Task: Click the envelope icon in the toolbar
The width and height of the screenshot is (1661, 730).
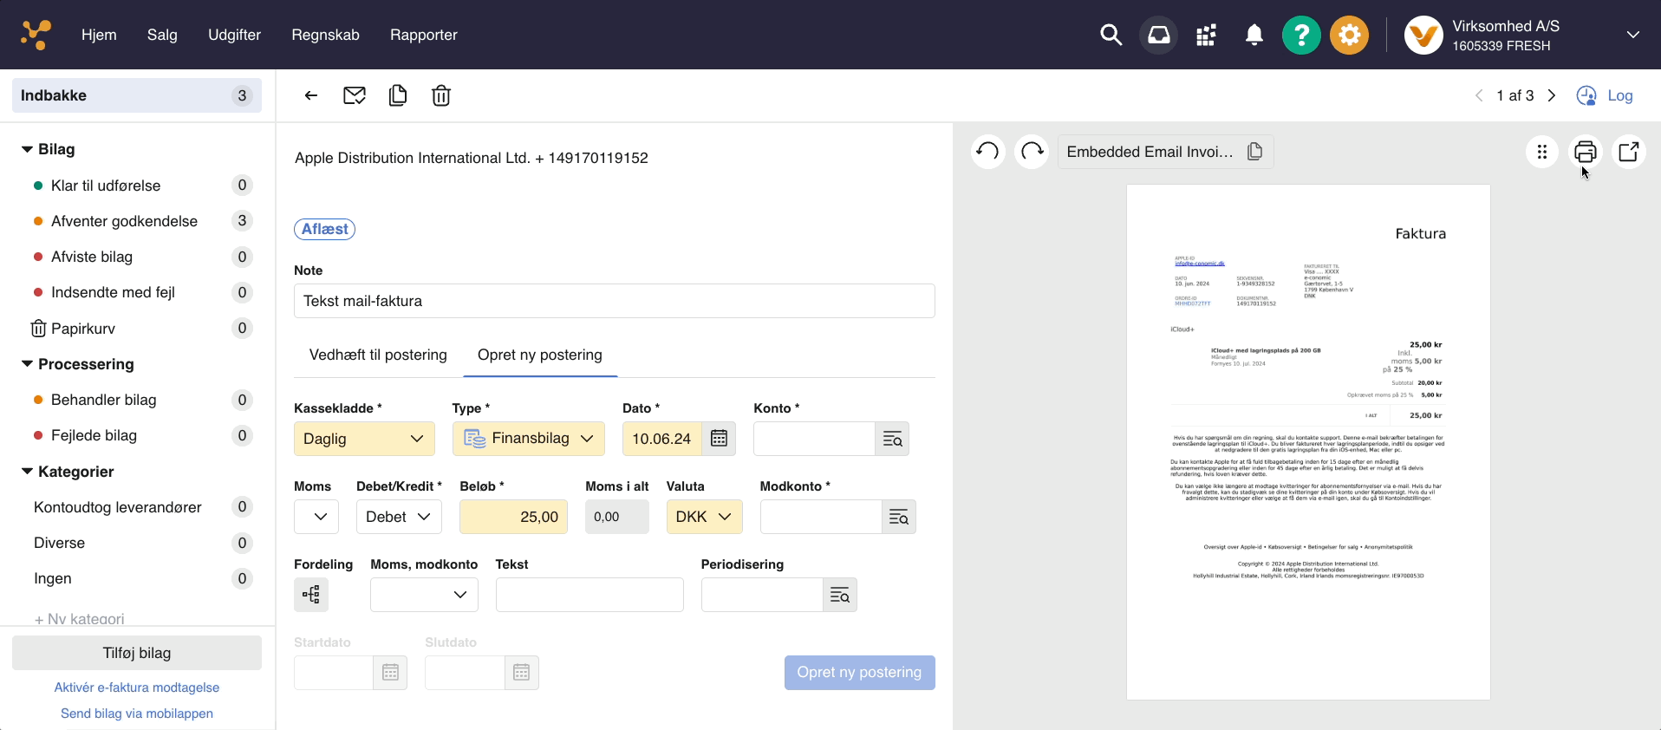Action: tap(354, 95)
